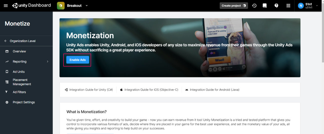
Task: Open the history clock icon
Action: click(254, 6)
